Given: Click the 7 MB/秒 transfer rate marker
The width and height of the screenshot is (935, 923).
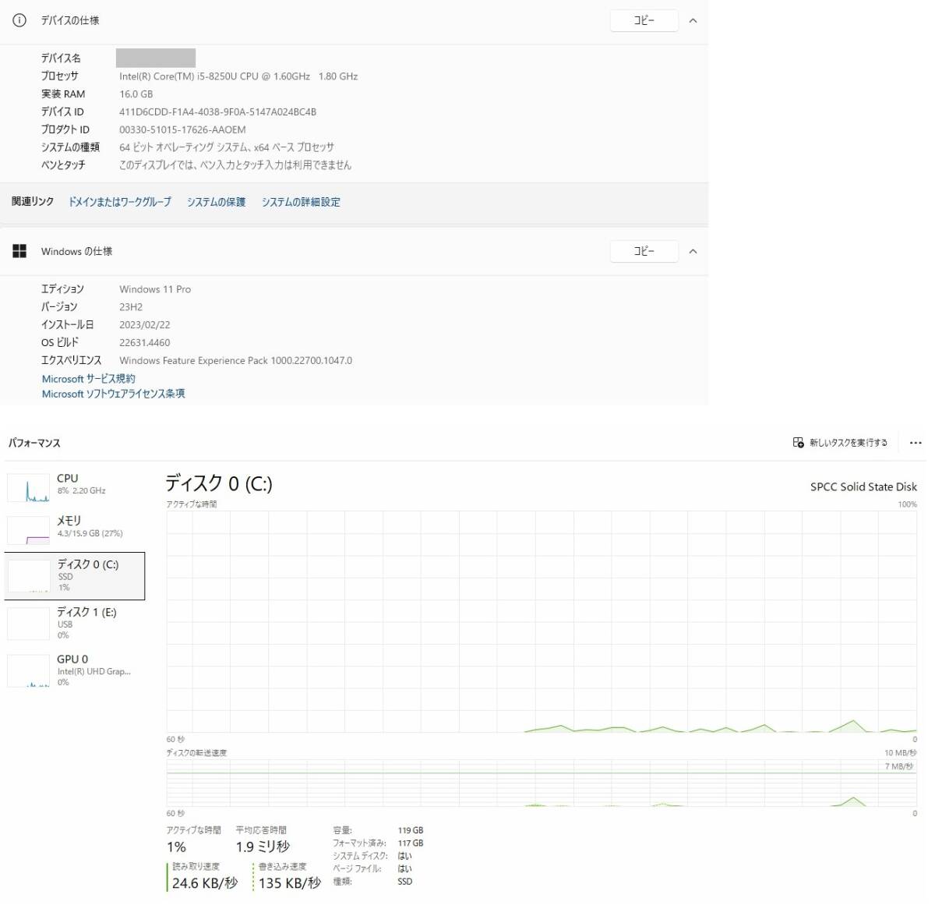Looking at the screenshot, I should [899, 767].
